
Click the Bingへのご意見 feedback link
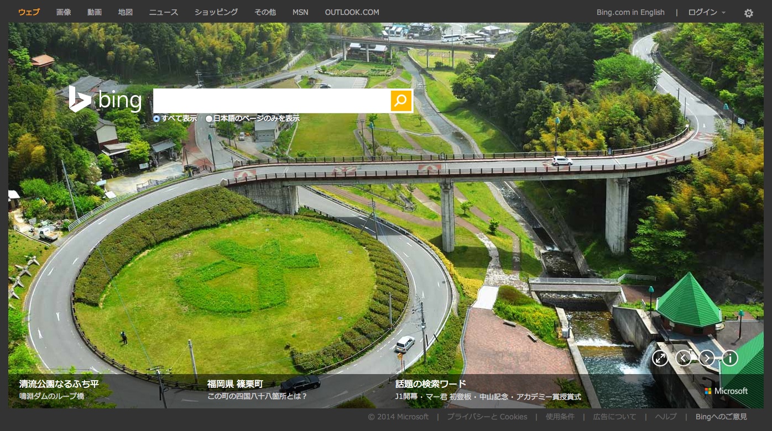[x=721, y=417]
